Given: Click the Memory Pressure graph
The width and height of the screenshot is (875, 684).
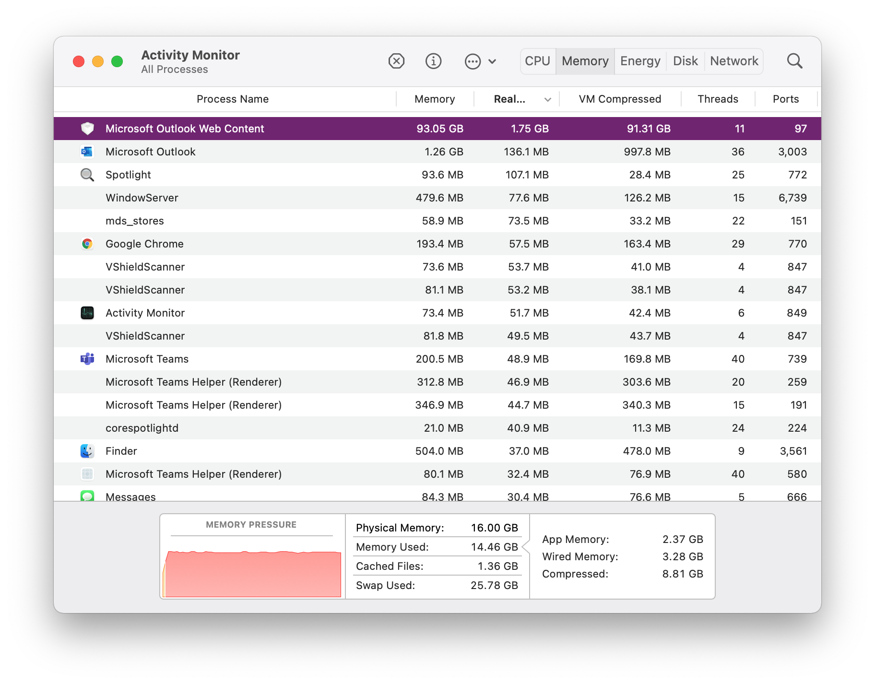Looking at the screenshot, I should tap(252, 574).
